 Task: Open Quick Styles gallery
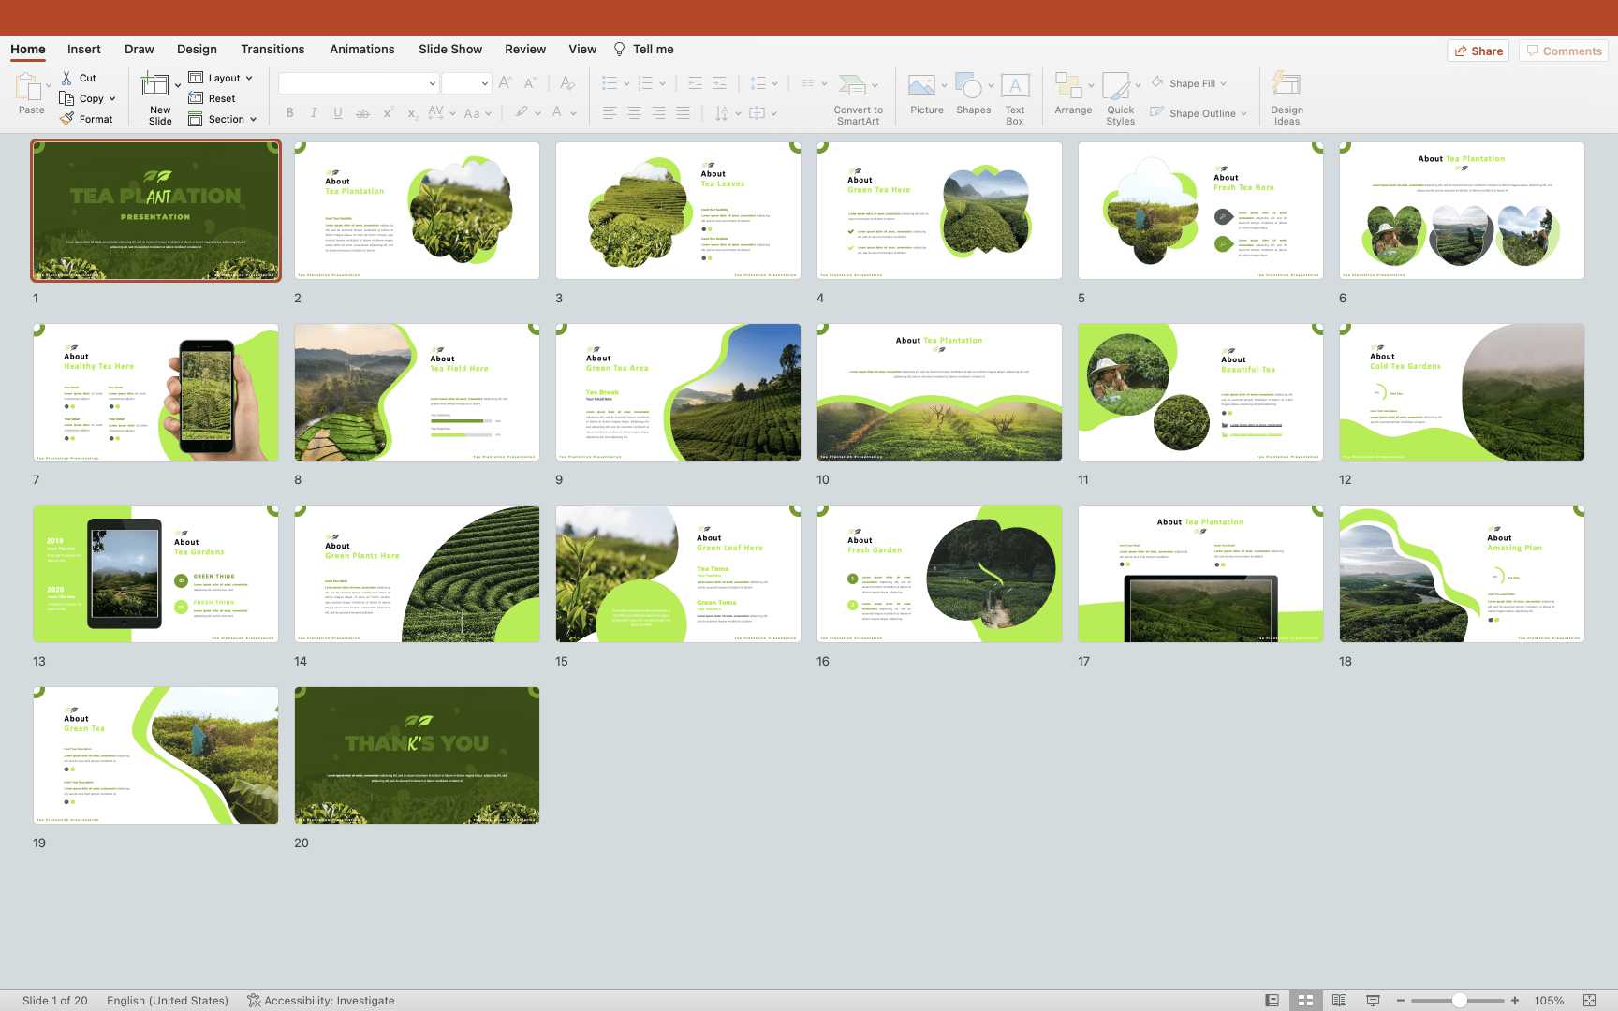click(x=1116, y=86)
